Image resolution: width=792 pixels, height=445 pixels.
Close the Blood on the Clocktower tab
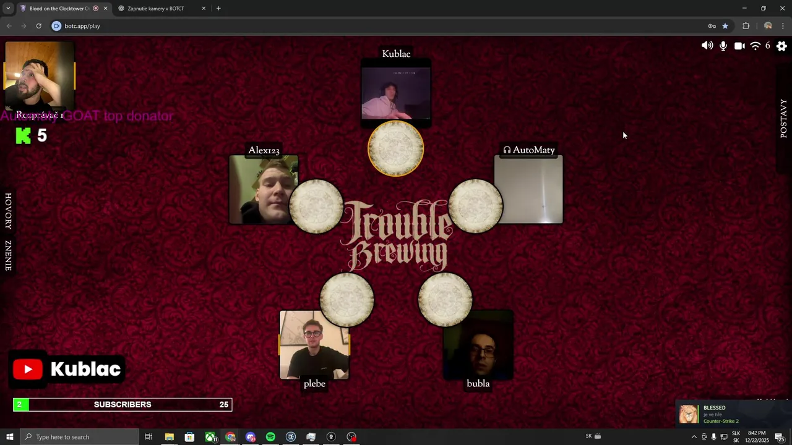click(x=105, y=9)
